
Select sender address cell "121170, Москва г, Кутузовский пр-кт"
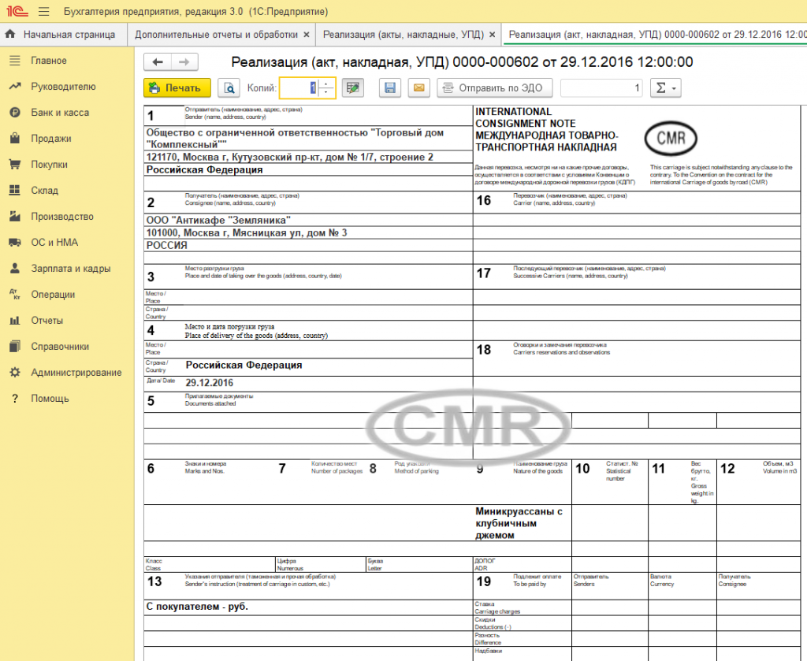click(x=308, y=158)
